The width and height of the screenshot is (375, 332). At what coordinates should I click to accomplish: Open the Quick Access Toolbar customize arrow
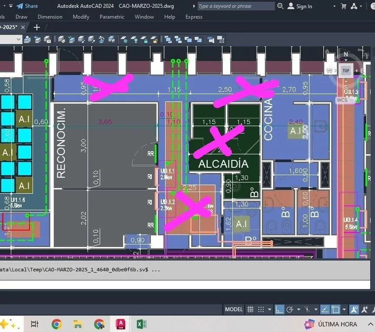(11, 6)
